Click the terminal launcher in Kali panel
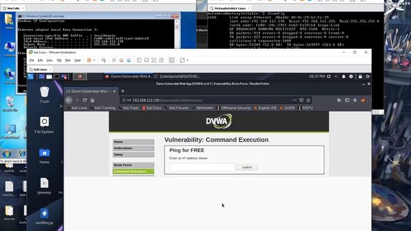 [x=57, y=76]
